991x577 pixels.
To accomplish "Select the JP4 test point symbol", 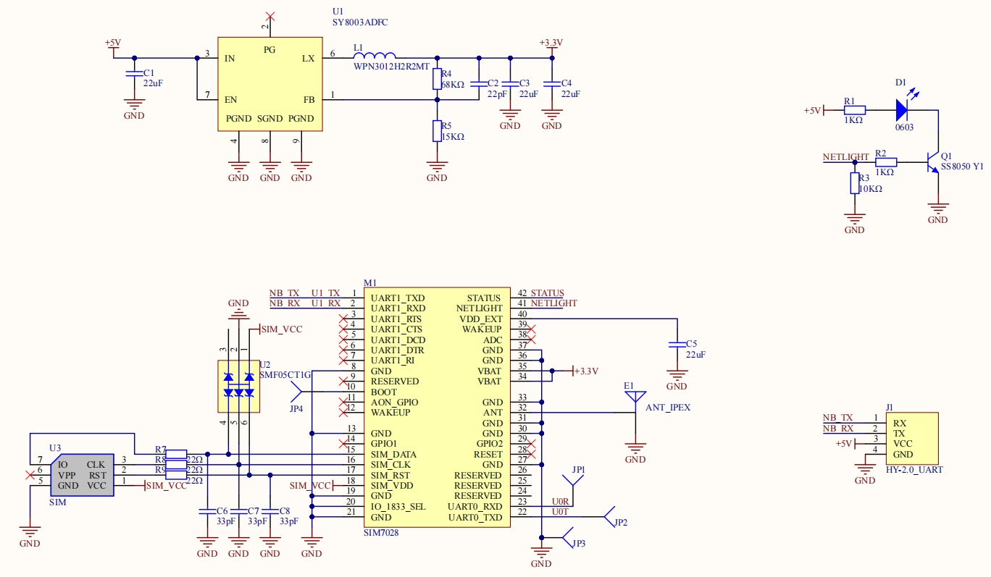I will pyautogui.click(x=296, y=392).
